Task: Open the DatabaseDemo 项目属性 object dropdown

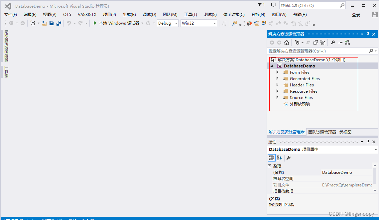Action: point(376,150)
